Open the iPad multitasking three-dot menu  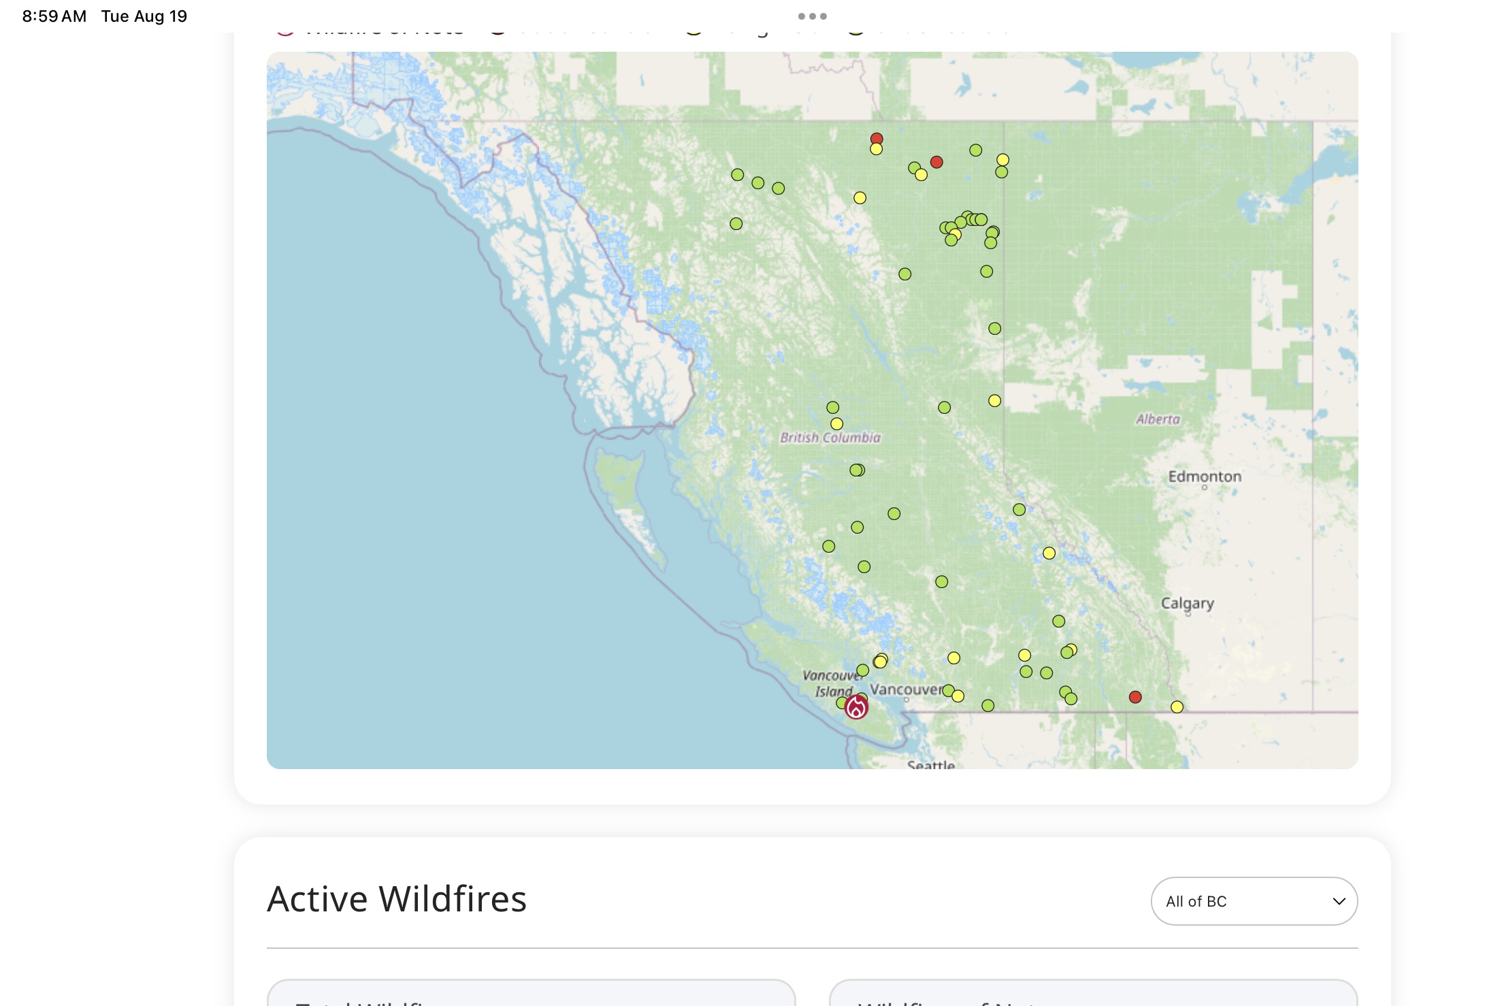tap(813, 16)
